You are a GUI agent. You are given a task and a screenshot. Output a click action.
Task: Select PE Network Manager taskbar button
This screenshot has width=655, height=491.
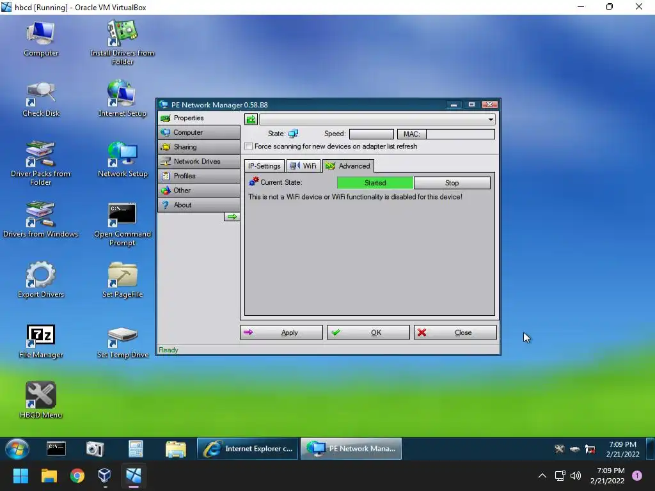pyautogui.click(x=351, y=449)
